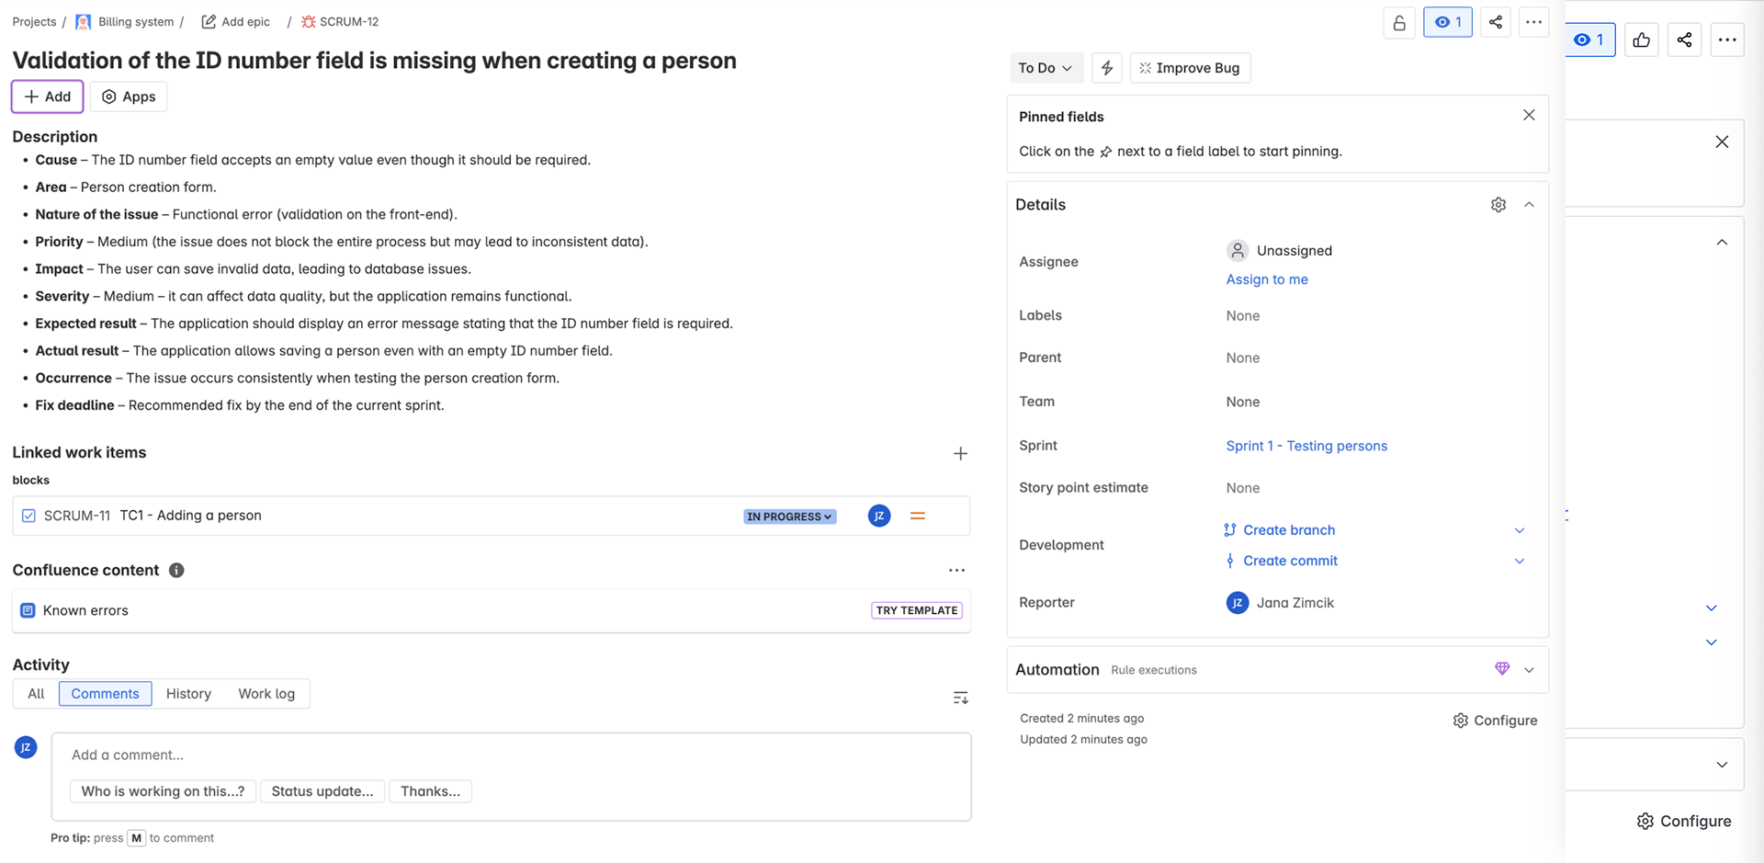
Task: Click the thumbs up vote icon
Action: (x=1641, y=40)
